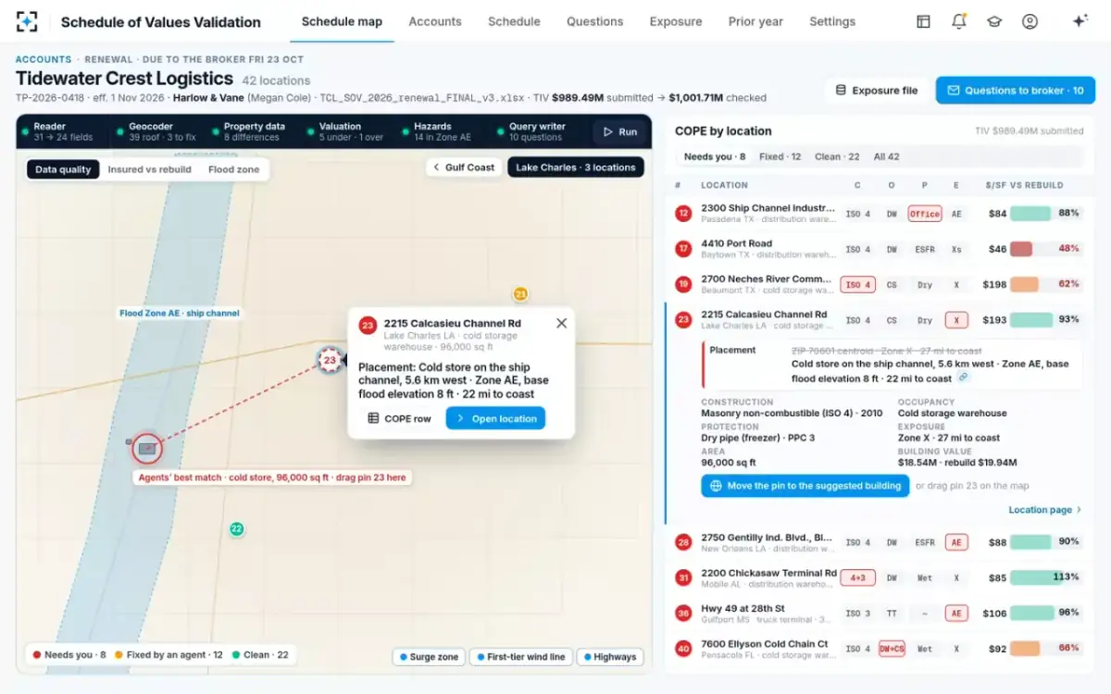Go back to Gulf Coast region
The width and height of the screenshot is (1111, 694).
coord(463,167)
